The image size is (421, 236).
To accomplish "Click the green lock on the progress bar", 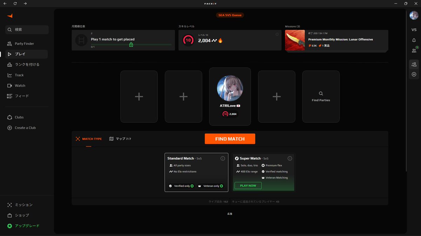I will point(131,44).
